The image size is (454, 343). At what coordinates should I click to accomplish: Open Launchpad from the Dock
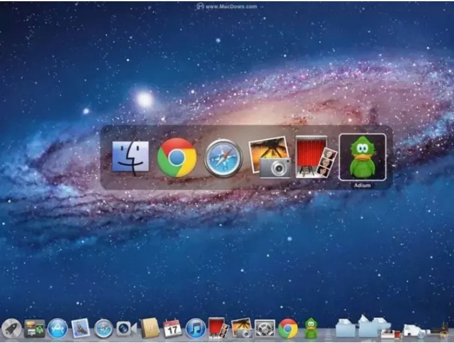11,329
